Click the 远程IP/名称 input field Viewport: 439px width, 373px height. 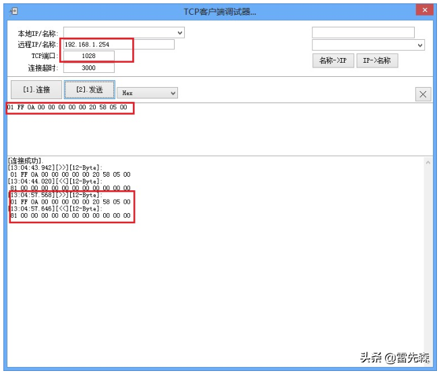tap(118, 45)
